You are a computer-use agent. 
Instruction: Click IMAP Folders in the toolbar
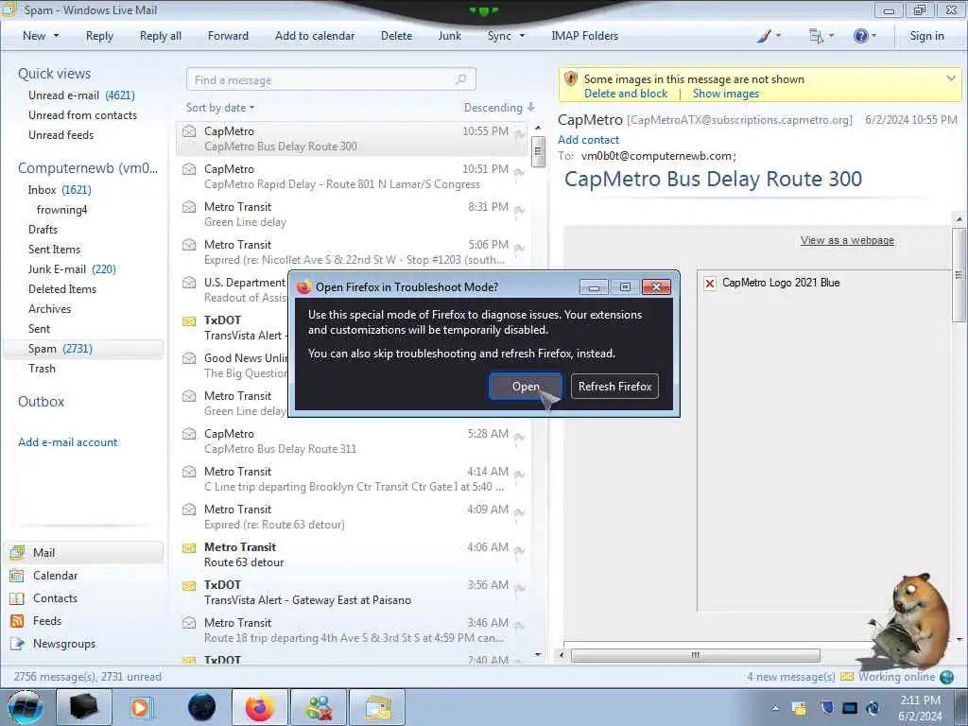(x=584, y=36)
